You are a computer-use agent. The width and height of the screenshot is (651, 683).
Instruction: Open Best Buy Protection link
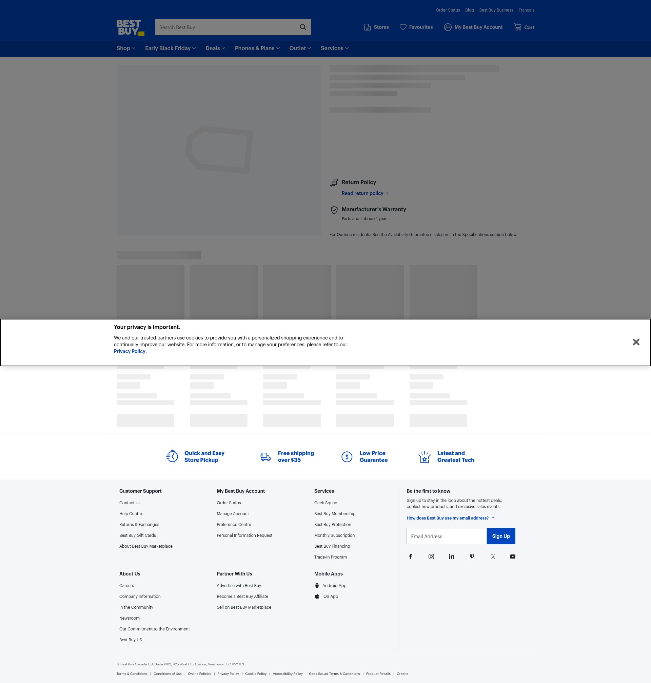(332, 524)
